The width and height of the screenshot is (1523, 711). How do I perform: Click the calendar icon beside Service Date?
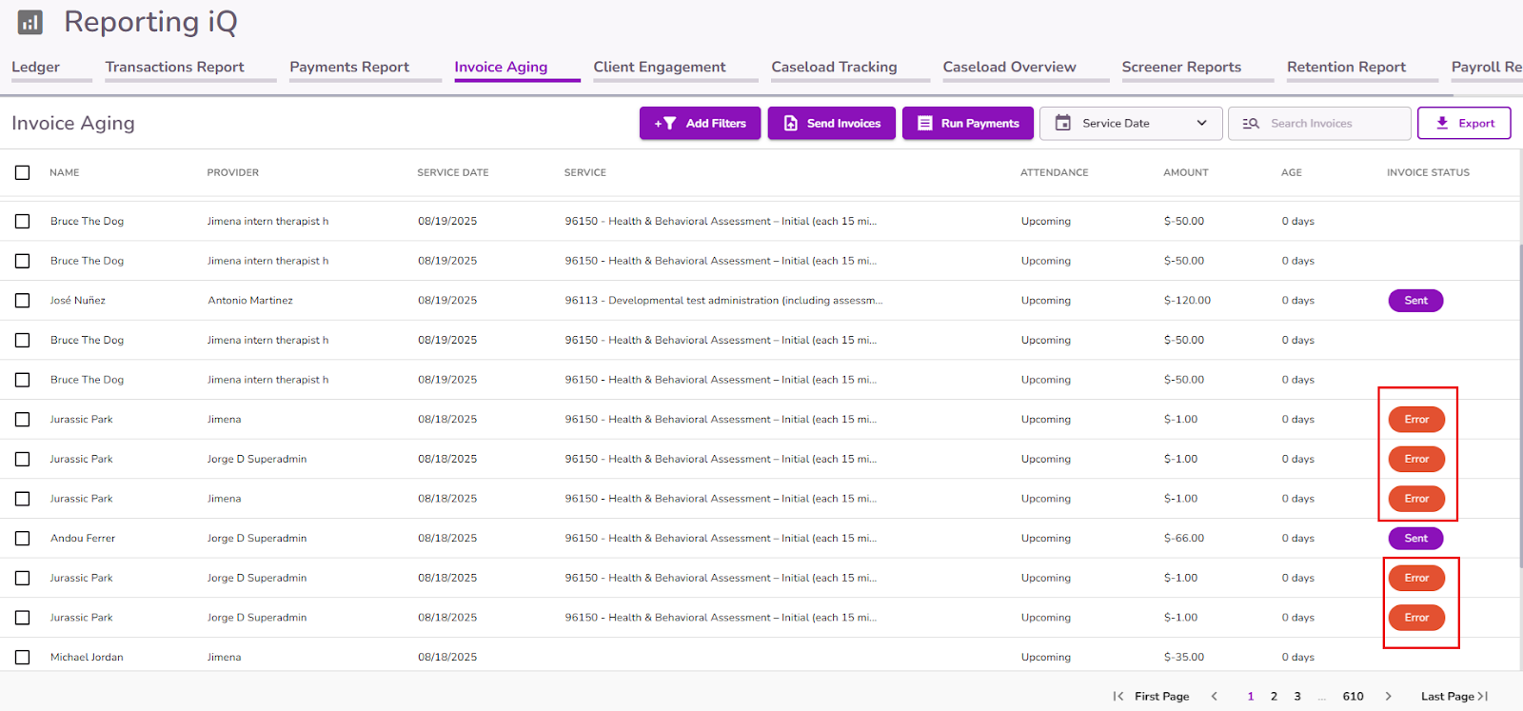click(1063, 123)
